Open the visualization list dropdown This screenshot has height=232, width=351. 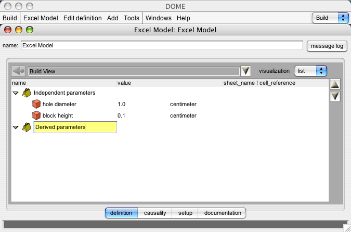(x=310, y=71)
